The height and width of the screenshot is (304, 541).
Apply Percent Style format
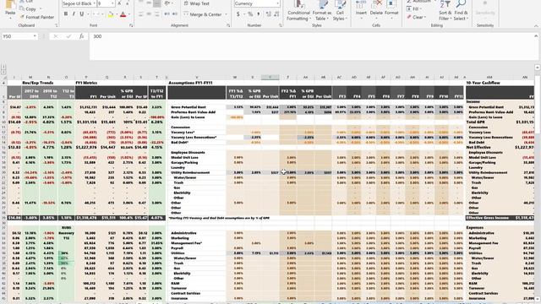coord(250,14)
